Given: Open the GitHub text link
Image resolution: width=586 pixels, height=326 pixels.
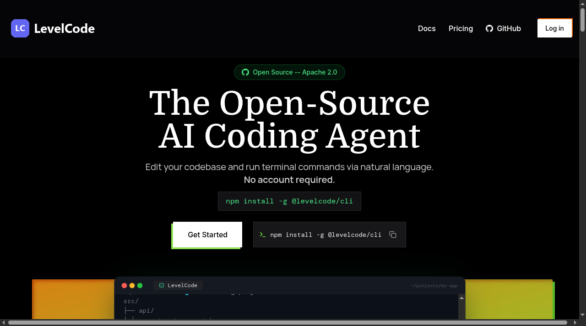Looking at the screenshot, I should pos(509,28).
